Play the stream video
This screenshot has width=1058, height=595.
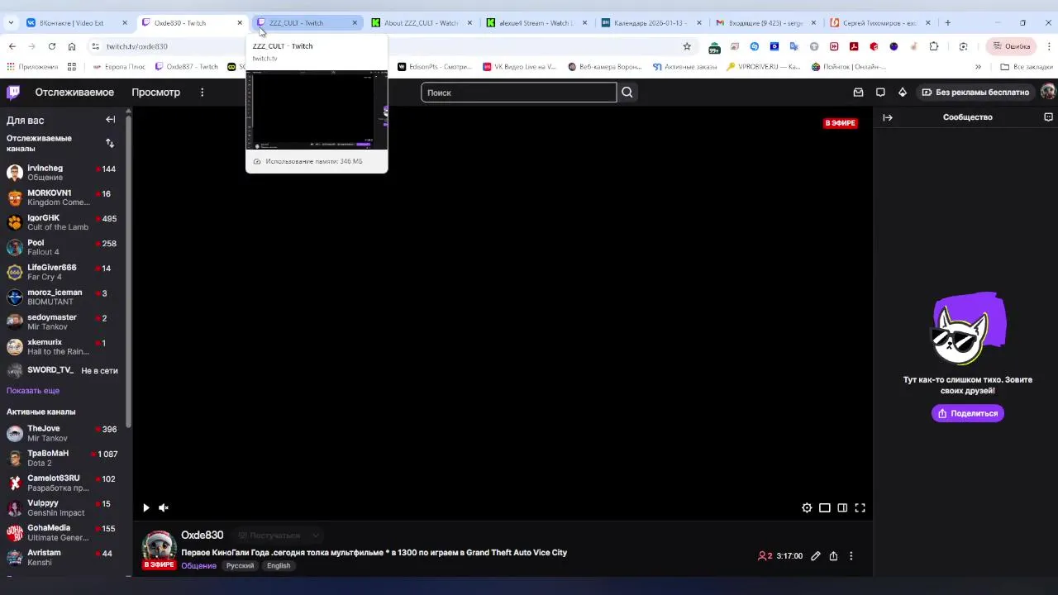146,507
